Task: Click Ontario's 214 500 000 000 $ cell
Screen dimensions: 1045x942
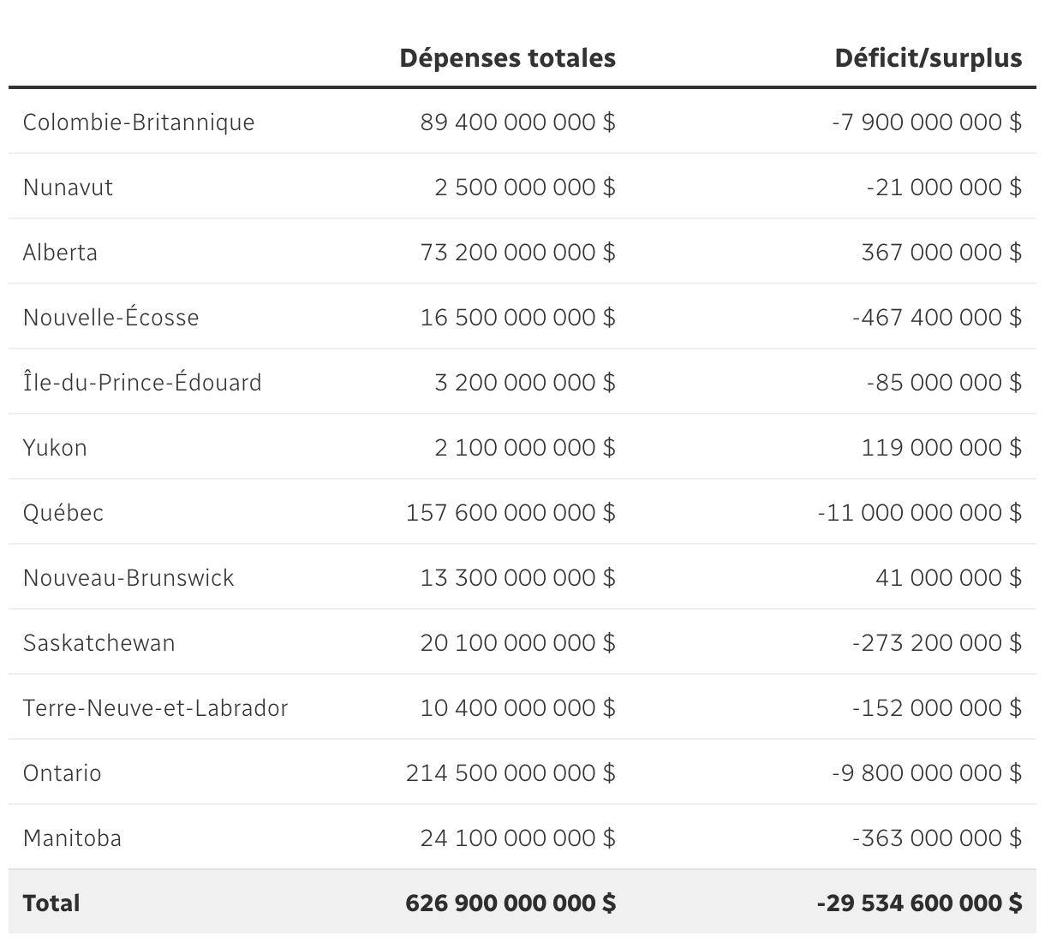Action: click(x=511, y=773)
